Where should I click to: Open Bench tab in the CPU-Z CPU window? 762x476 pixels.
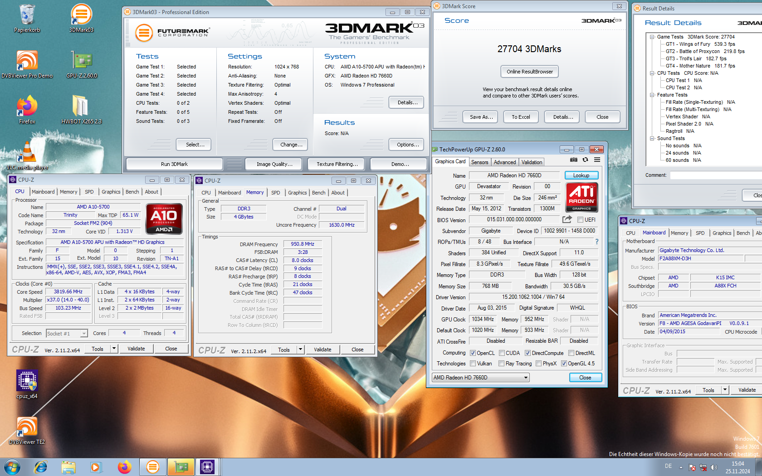[132, 192]
